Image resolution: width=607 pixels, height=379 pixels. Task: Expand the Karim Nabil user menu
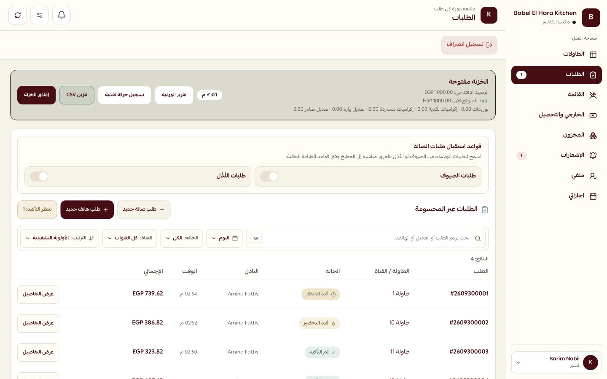click(556, 362)
